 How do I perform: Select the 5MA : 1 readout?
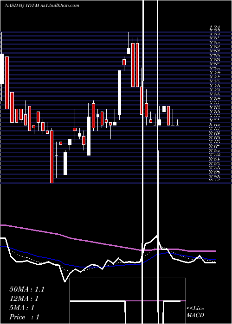[22, 308]
